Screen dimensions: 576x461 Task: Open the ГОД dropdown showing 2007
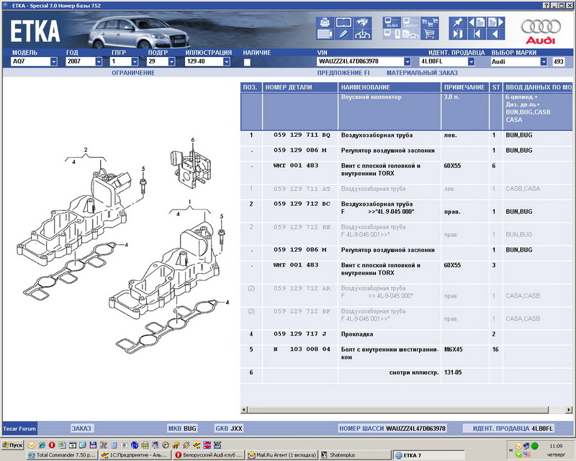[x=99, y=62]
